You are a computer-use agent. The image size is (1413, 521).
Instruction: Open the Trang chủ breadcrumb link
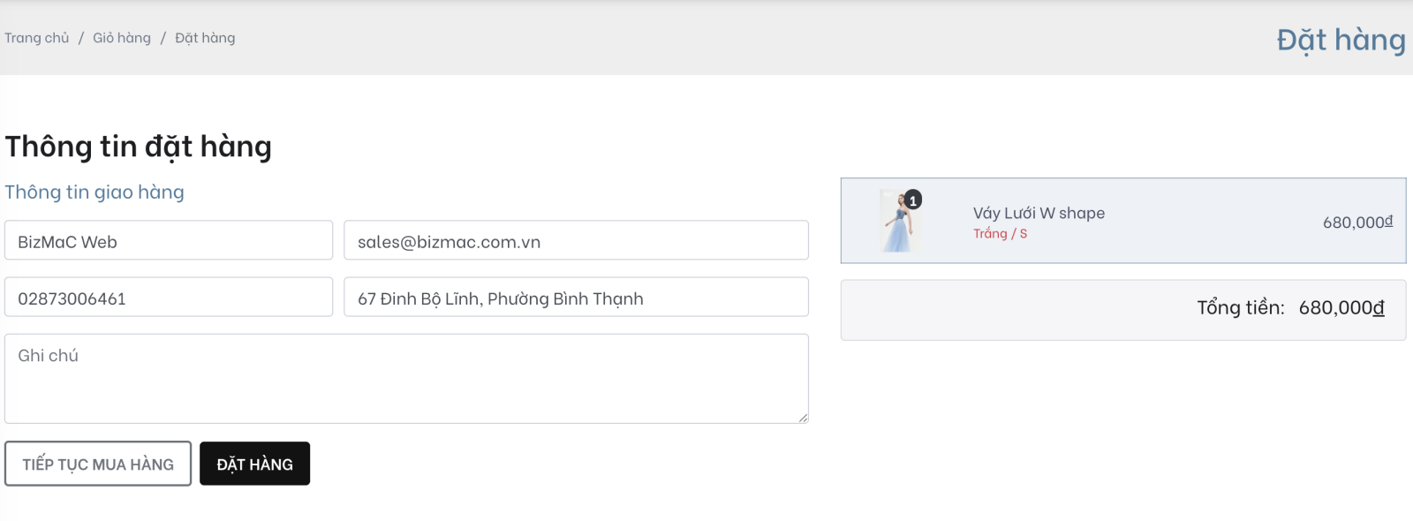pos(36,38)
